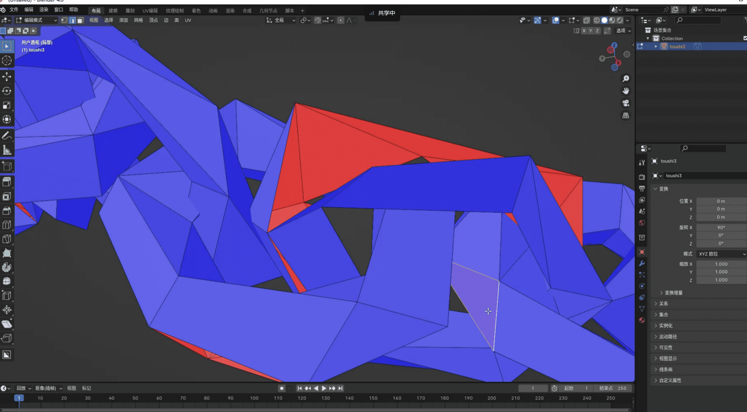Open the Modifiers wrench properties tab
Screen dimensions: 747x412
coord(642,263)
